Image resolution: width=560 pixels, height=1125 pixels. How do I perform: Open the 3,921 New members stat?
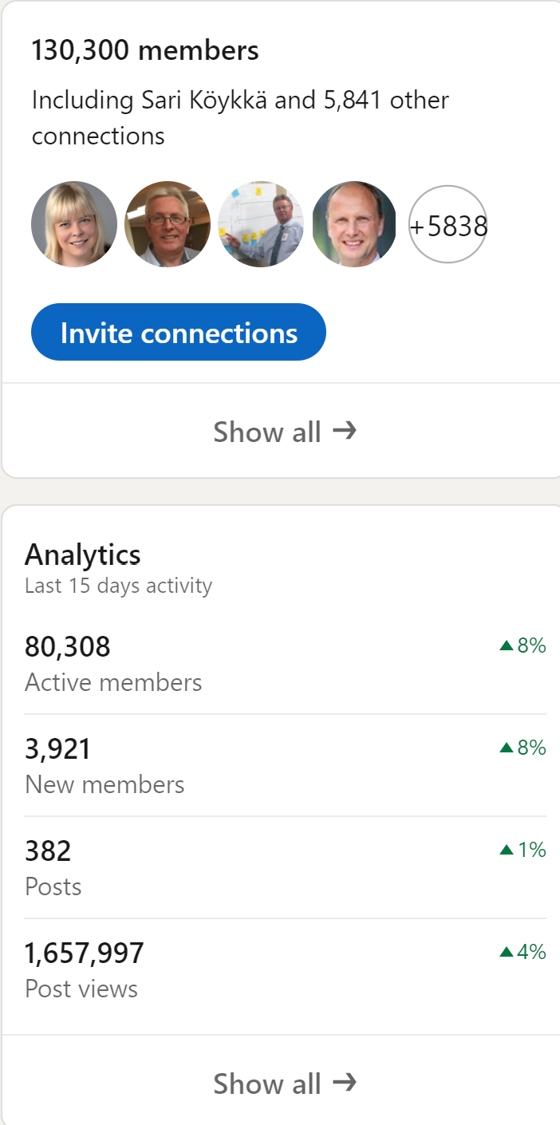(x=58, y=748)
